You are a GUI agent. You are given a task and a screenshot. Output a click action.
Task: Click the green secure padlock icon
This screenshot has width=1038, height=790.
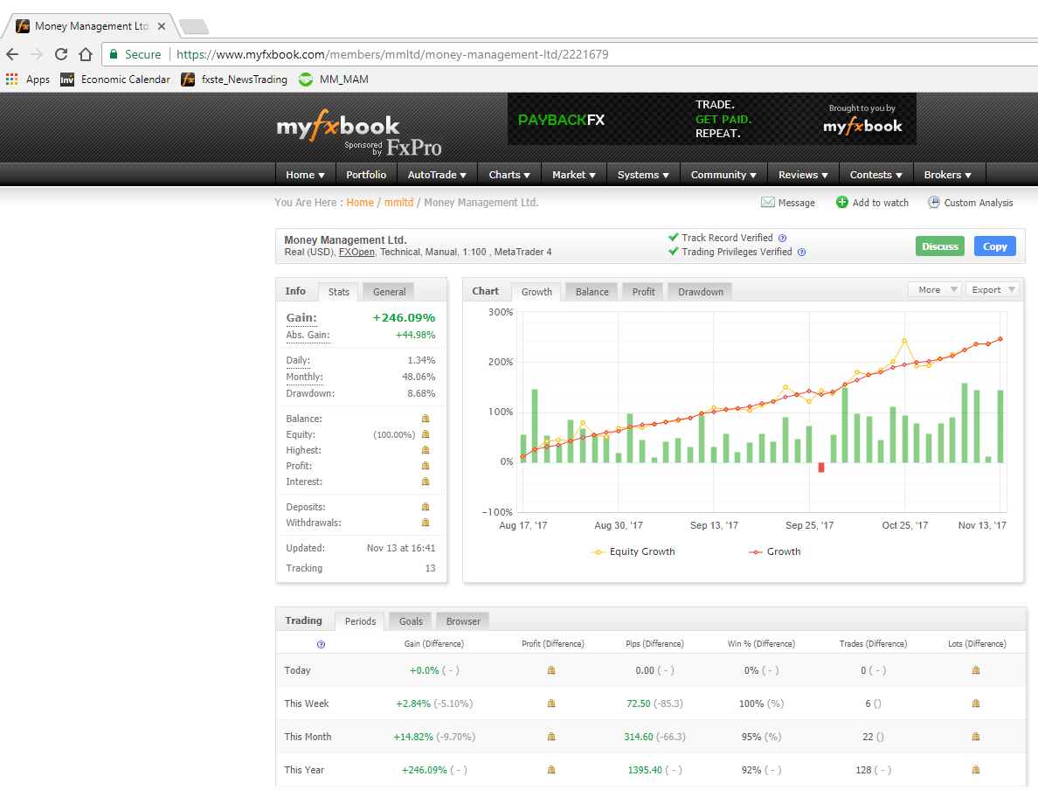click(114, 54)
